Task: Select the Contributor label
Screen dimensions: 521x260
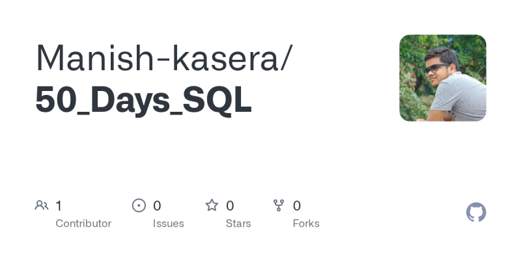Action: pyautogui.click(x=83, y=223)
